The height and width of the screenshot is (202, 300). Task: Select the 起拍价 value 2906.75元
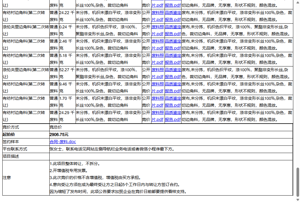[x=59, y=134]
